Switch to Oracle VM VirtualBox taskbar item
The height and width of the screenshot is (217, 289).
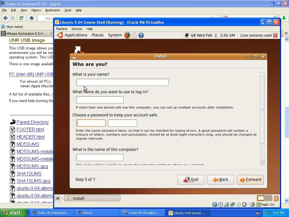click(143, 213)
